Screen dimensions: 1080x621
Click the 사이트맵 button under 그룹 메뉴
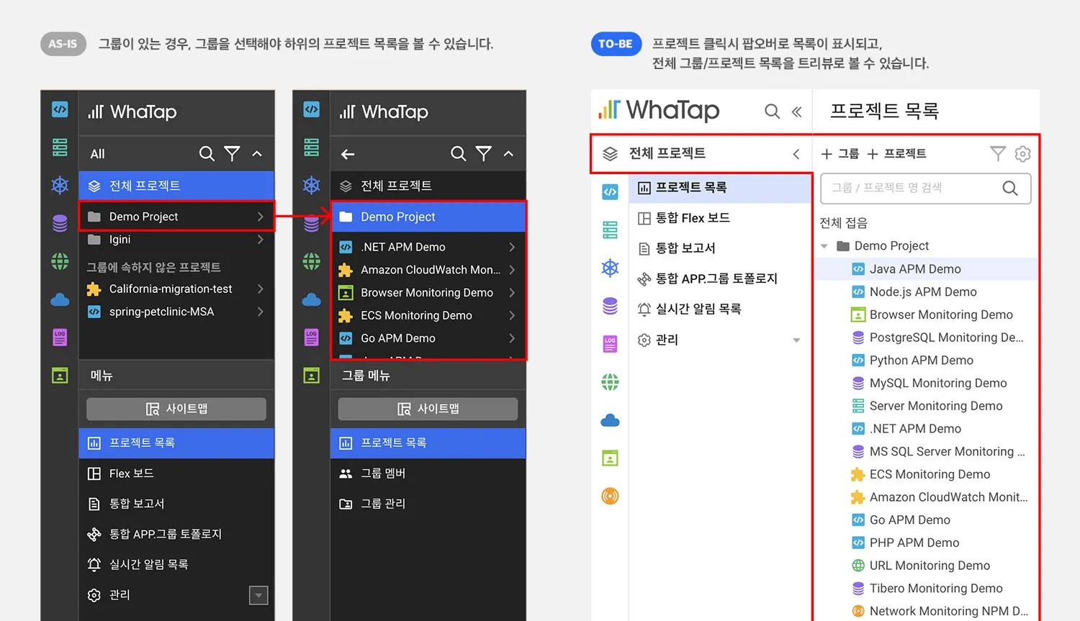click(x=428, y=409)
